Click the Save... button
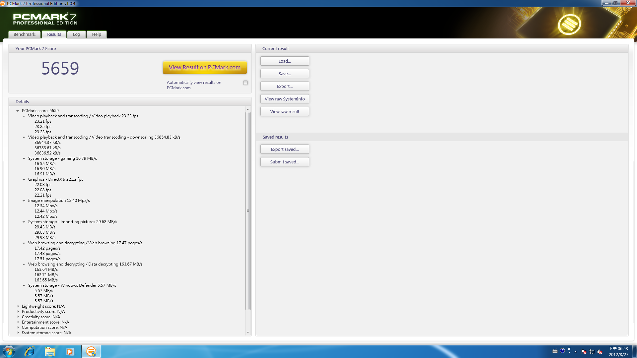Image resolution: width=637 pixels, height=358 pixels. pyautogui.click(x=285, y=74)
